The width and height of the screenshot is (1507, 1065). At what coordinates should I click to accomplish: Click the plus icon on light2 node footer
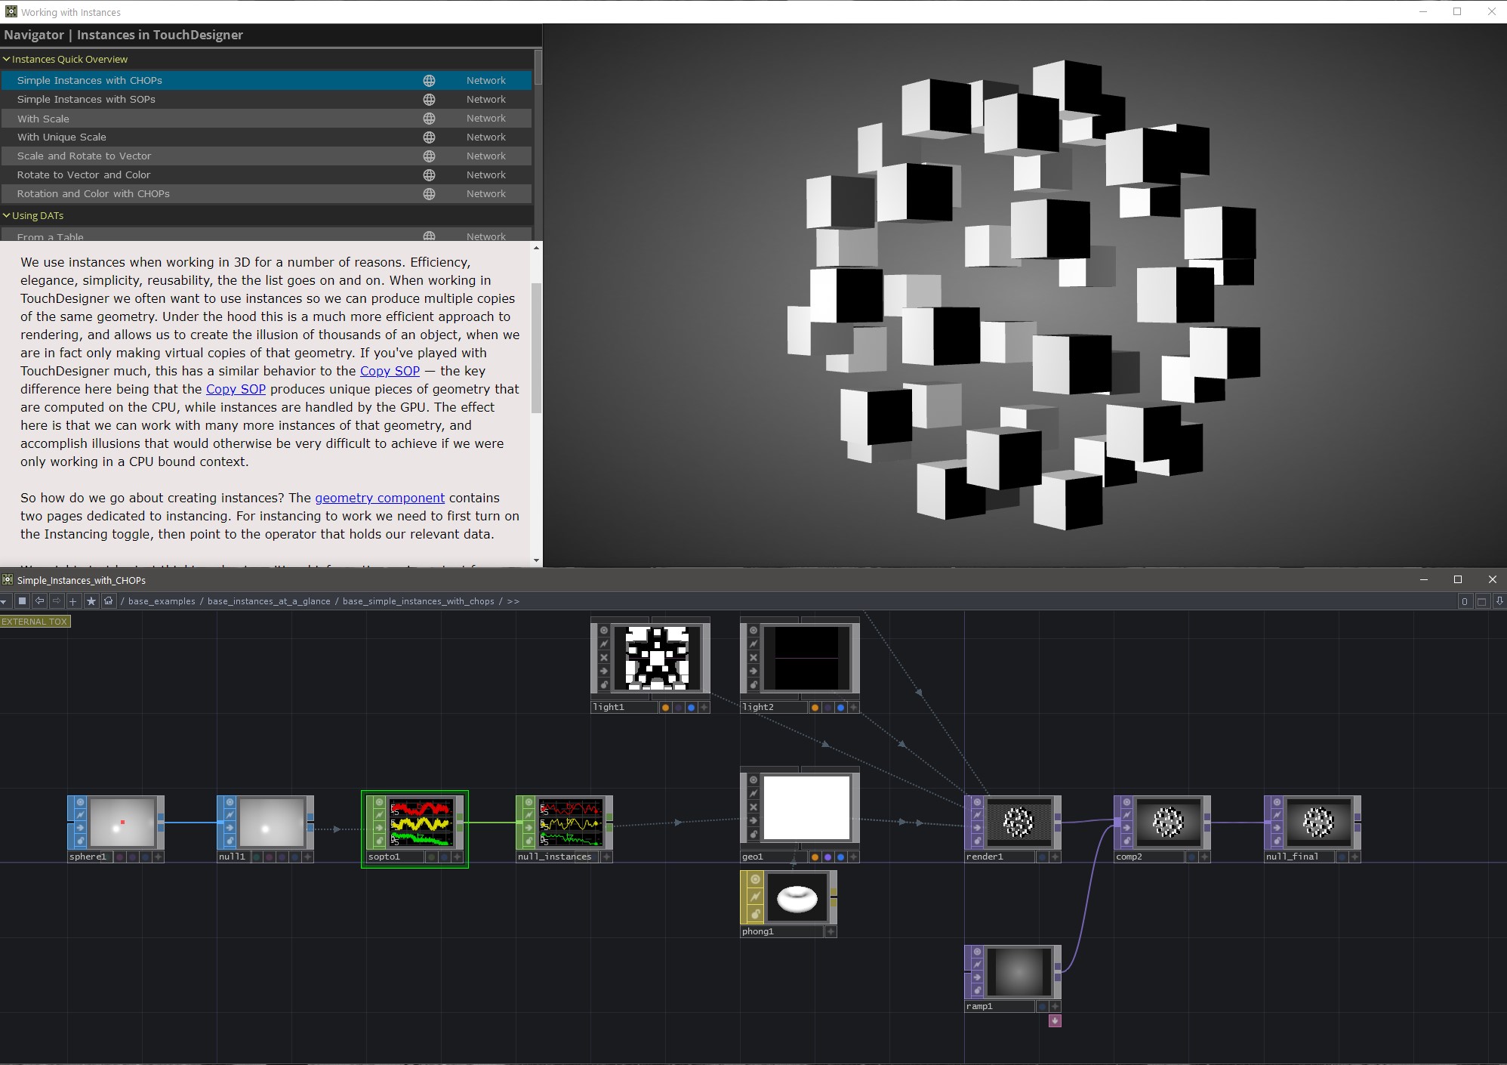(853, 707)
